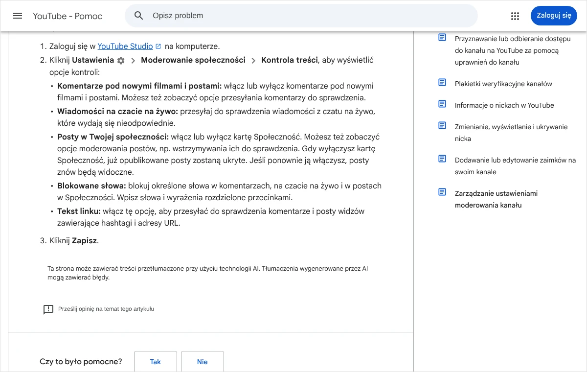Open the hamburger main menu
The image size is (587, 372).
point(18,16)
